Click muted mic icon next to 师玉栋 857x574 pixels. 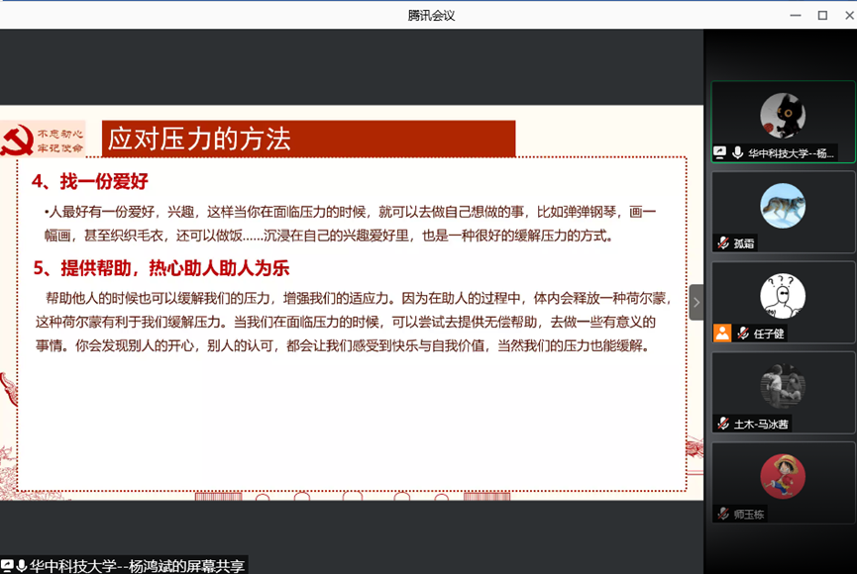pos(723,514)
